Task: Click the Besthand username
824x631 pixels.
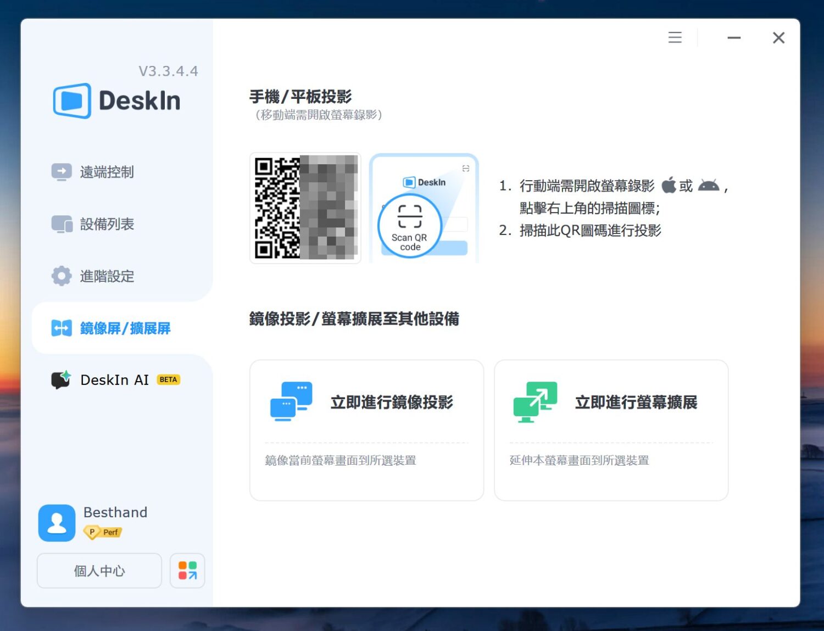Action: click(x=115, y=512)
